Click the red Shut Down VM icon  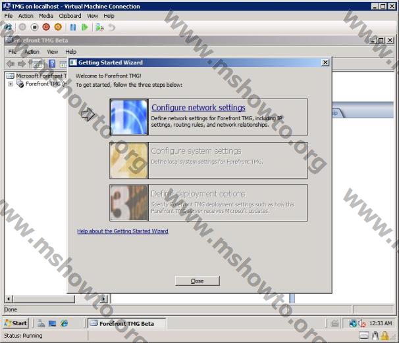46,27
